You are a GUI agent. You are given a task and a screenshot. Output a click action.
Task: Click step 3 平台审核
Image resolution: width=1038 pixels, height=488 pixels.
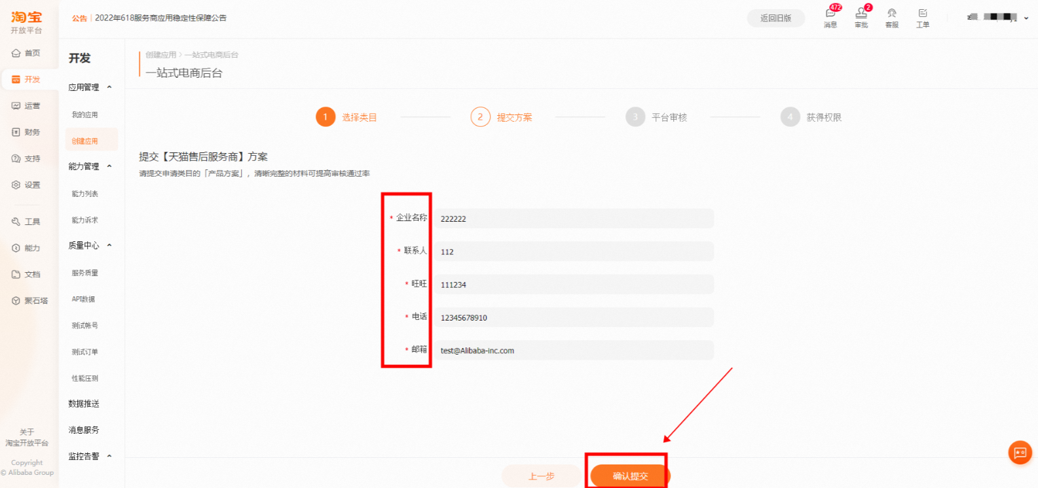(656, 117)
